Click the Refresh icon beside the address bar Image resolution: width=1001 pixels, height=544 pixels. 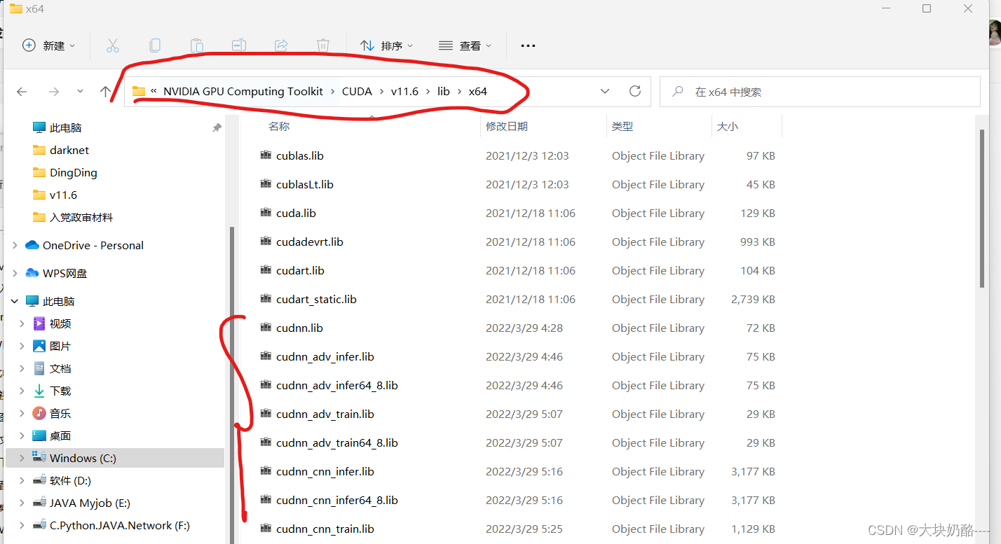[x=634, y=91]
